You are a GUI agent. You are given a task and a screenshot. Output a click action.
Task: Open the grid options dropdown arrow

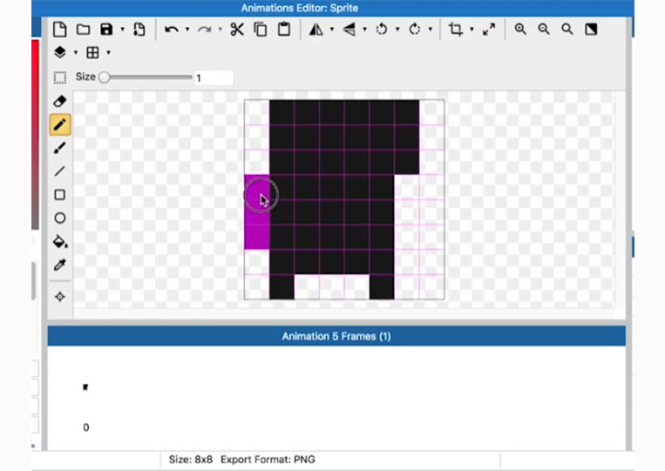(108, 52)
